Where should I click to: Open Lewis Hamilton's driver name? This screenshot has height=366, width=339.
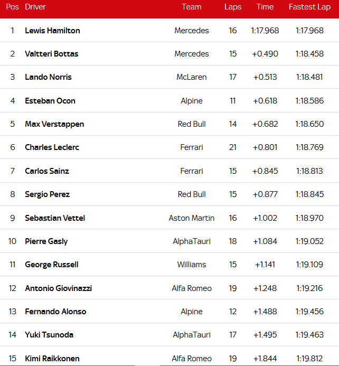click(52, 31)
